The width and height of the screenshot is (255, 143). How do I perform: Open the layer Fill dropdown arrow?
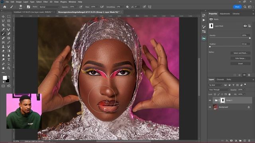(x=244, y=94)
